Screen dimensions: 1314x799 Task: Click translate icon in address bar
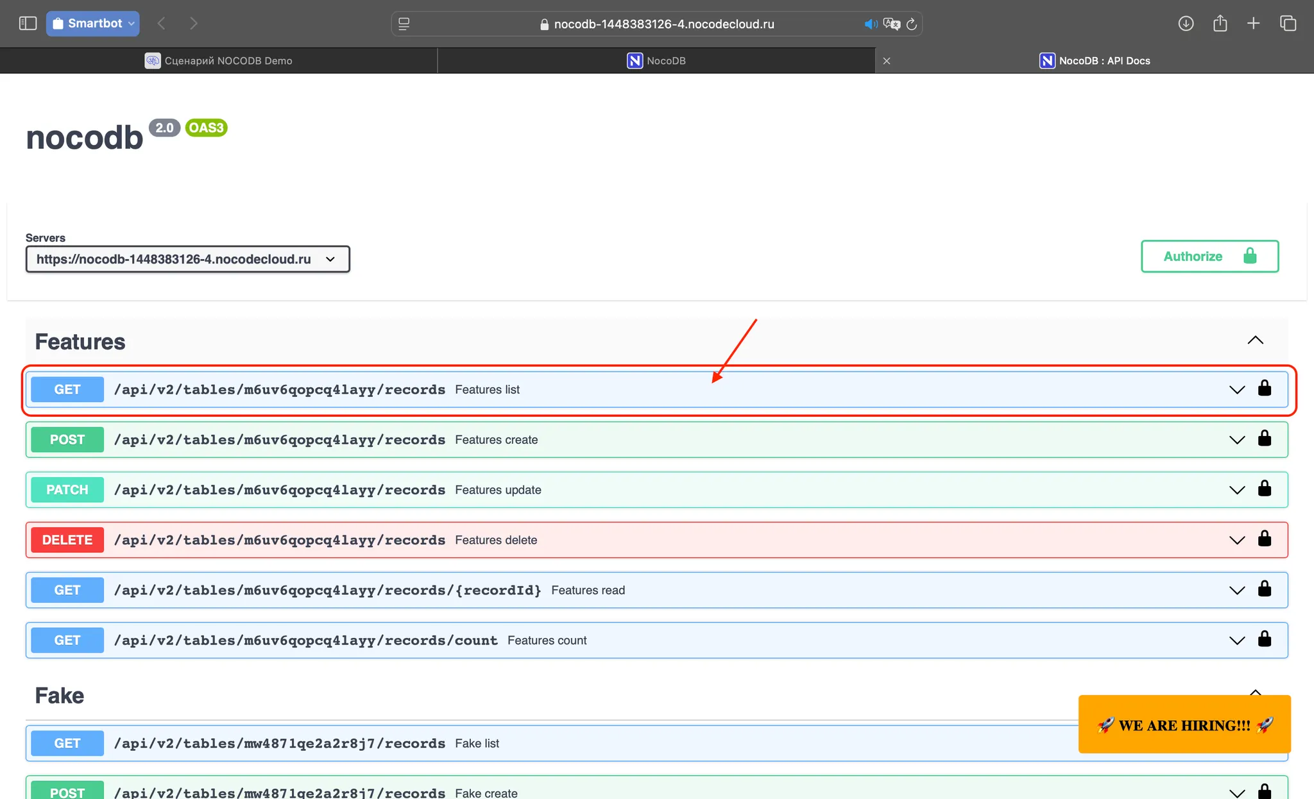891,24
